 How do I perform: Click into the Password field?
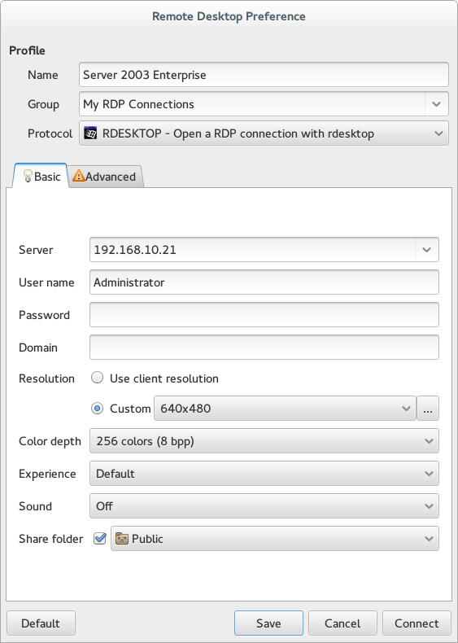pyautogui.click(x=264, y=314)
